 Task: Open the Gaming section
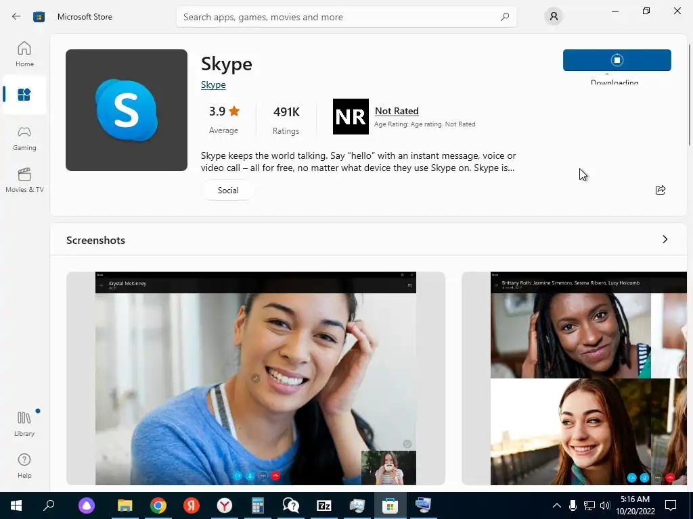24,139
